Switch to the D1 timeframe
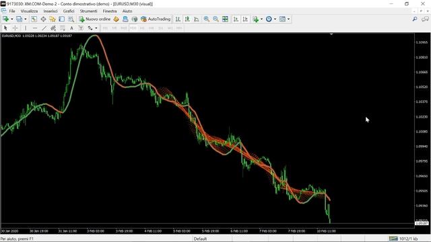Image resolution: width=431 pixels, height=242 pixels. click(160, 28)
